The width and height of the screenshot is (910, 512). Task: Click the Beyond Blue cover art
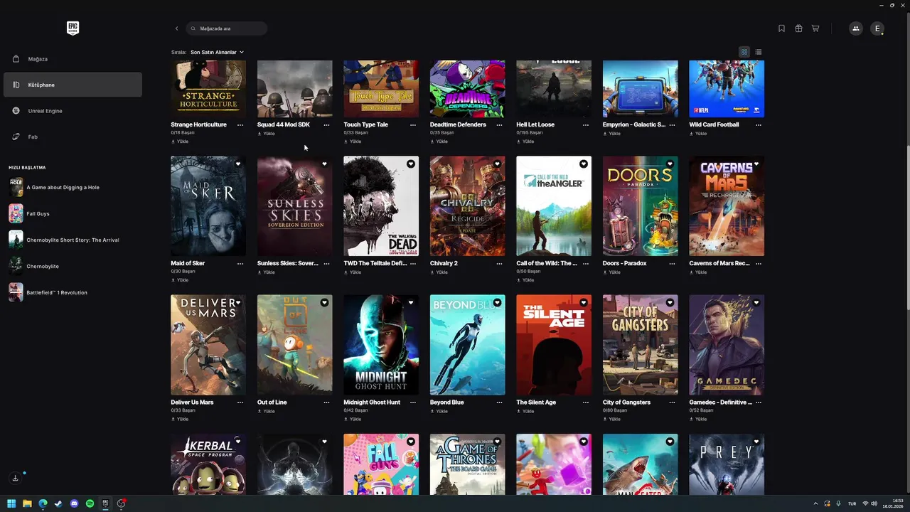(468, 345)
